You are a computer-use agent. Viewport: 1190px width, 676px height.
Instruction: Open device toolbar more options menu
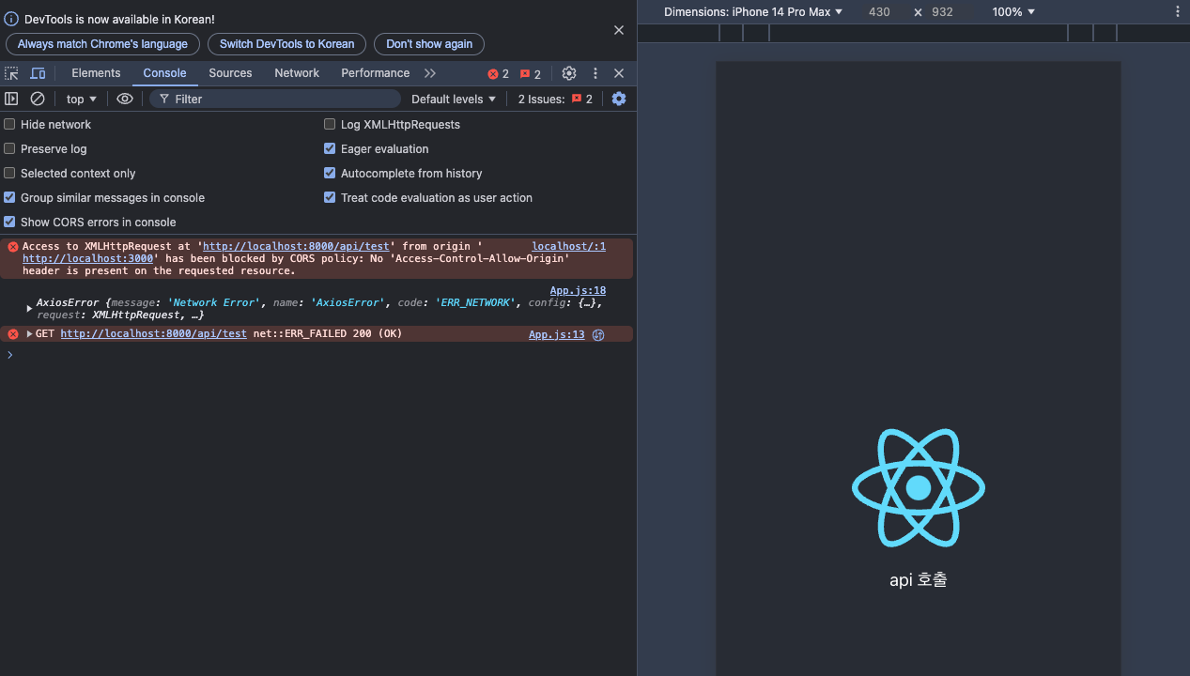1178,12
